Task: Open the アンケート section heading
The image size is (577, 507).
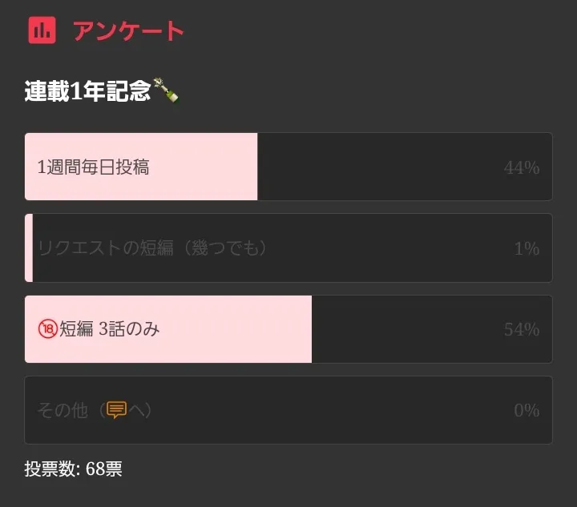Action: pos(128,31)
